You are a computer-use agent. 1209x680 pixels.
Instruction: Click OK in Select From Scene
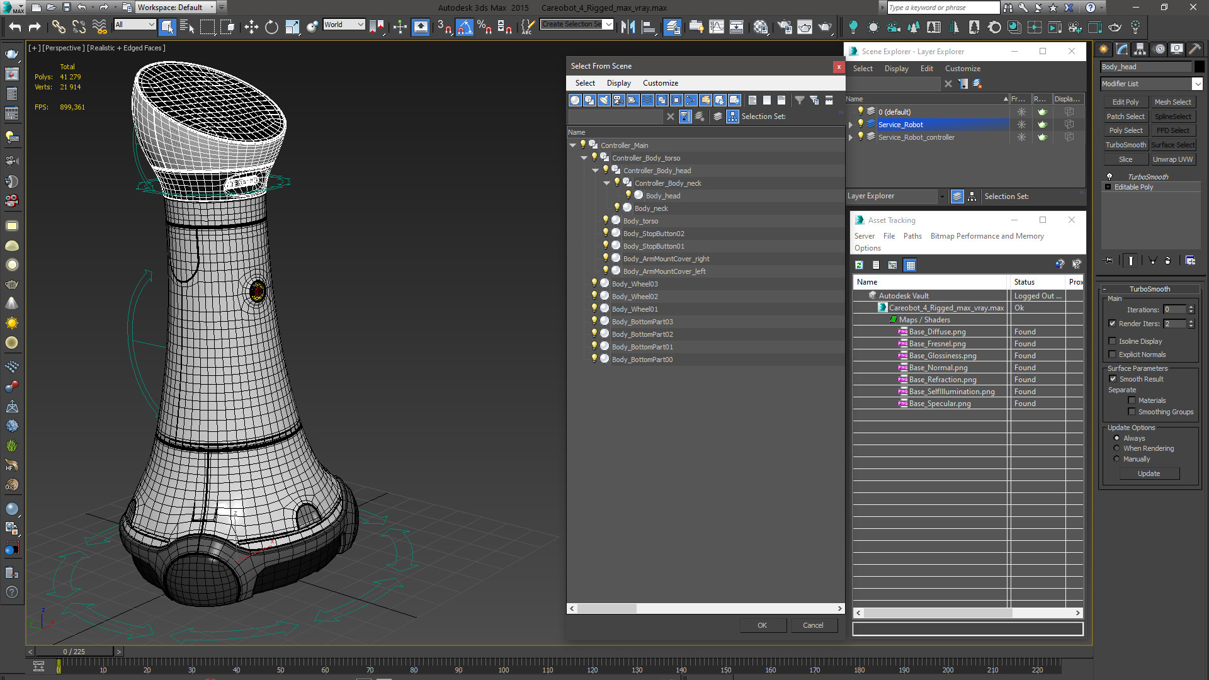coord(762,625)
